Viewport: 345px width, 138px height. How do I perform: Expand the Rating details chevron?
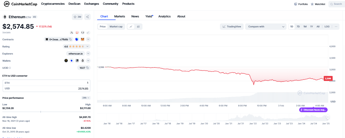pos(88,47)
